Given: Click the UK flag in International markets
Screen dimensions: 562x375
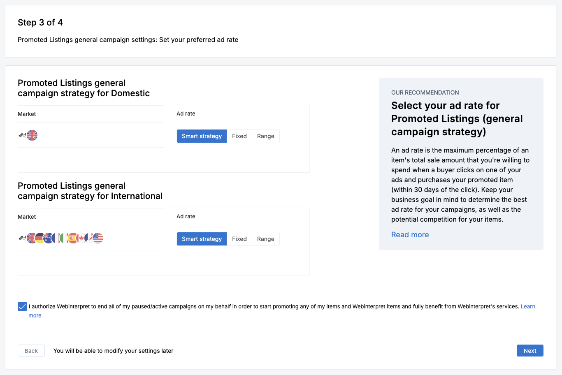Looking at the screenshot, I should pyautogui.click(x=31, y=238).
